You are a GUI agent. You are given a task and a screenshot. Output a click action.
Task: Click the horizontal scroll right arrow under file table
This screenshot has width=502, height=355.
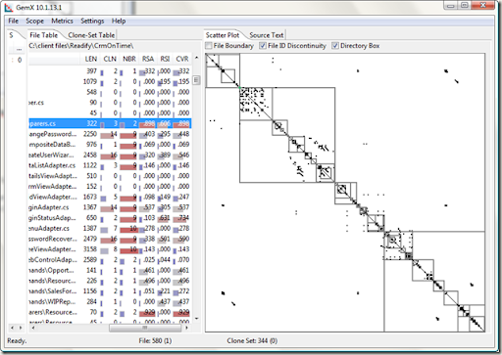[x=186, y=328]
